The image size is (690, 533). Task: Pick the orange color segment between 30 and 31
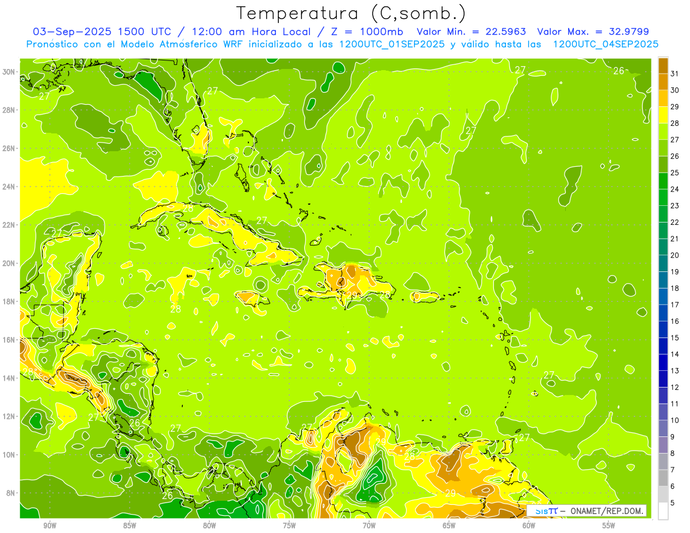pos(663,82)
